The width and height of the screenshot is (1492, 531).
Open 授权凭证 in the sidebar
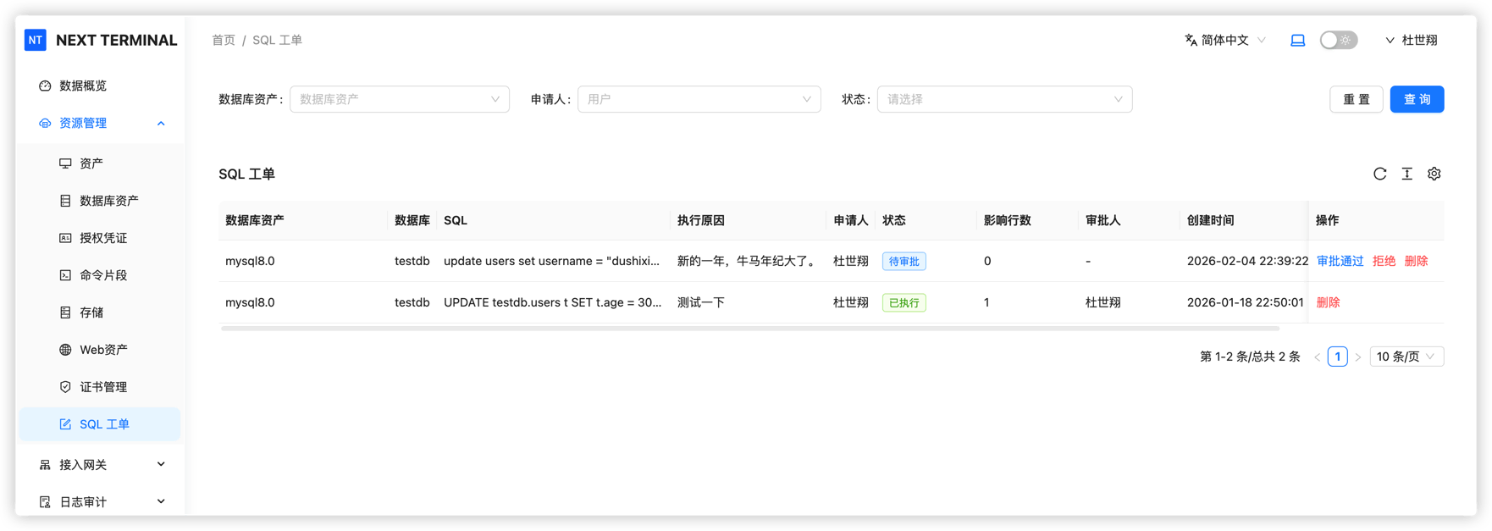click(x=103, y=238)
